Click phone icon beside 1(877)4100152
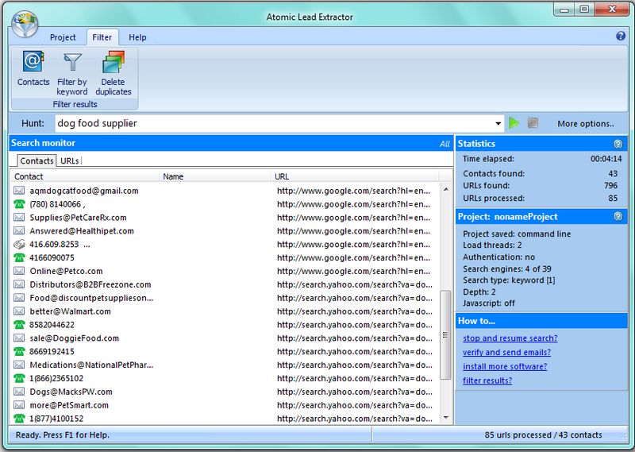Viewport: 635px width, 452px height. pyautogui.click(x=19, y=419)
